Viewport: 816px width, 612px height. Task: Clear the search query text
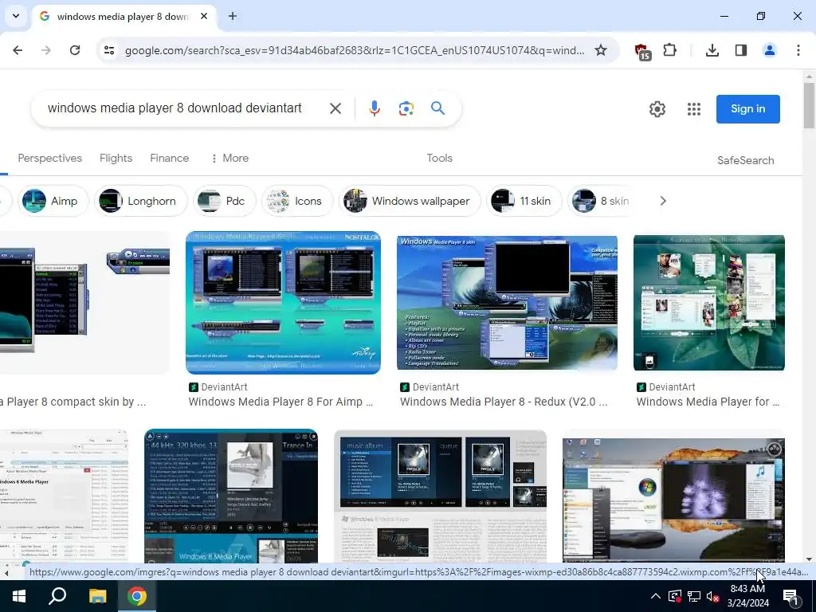(335, 108)
